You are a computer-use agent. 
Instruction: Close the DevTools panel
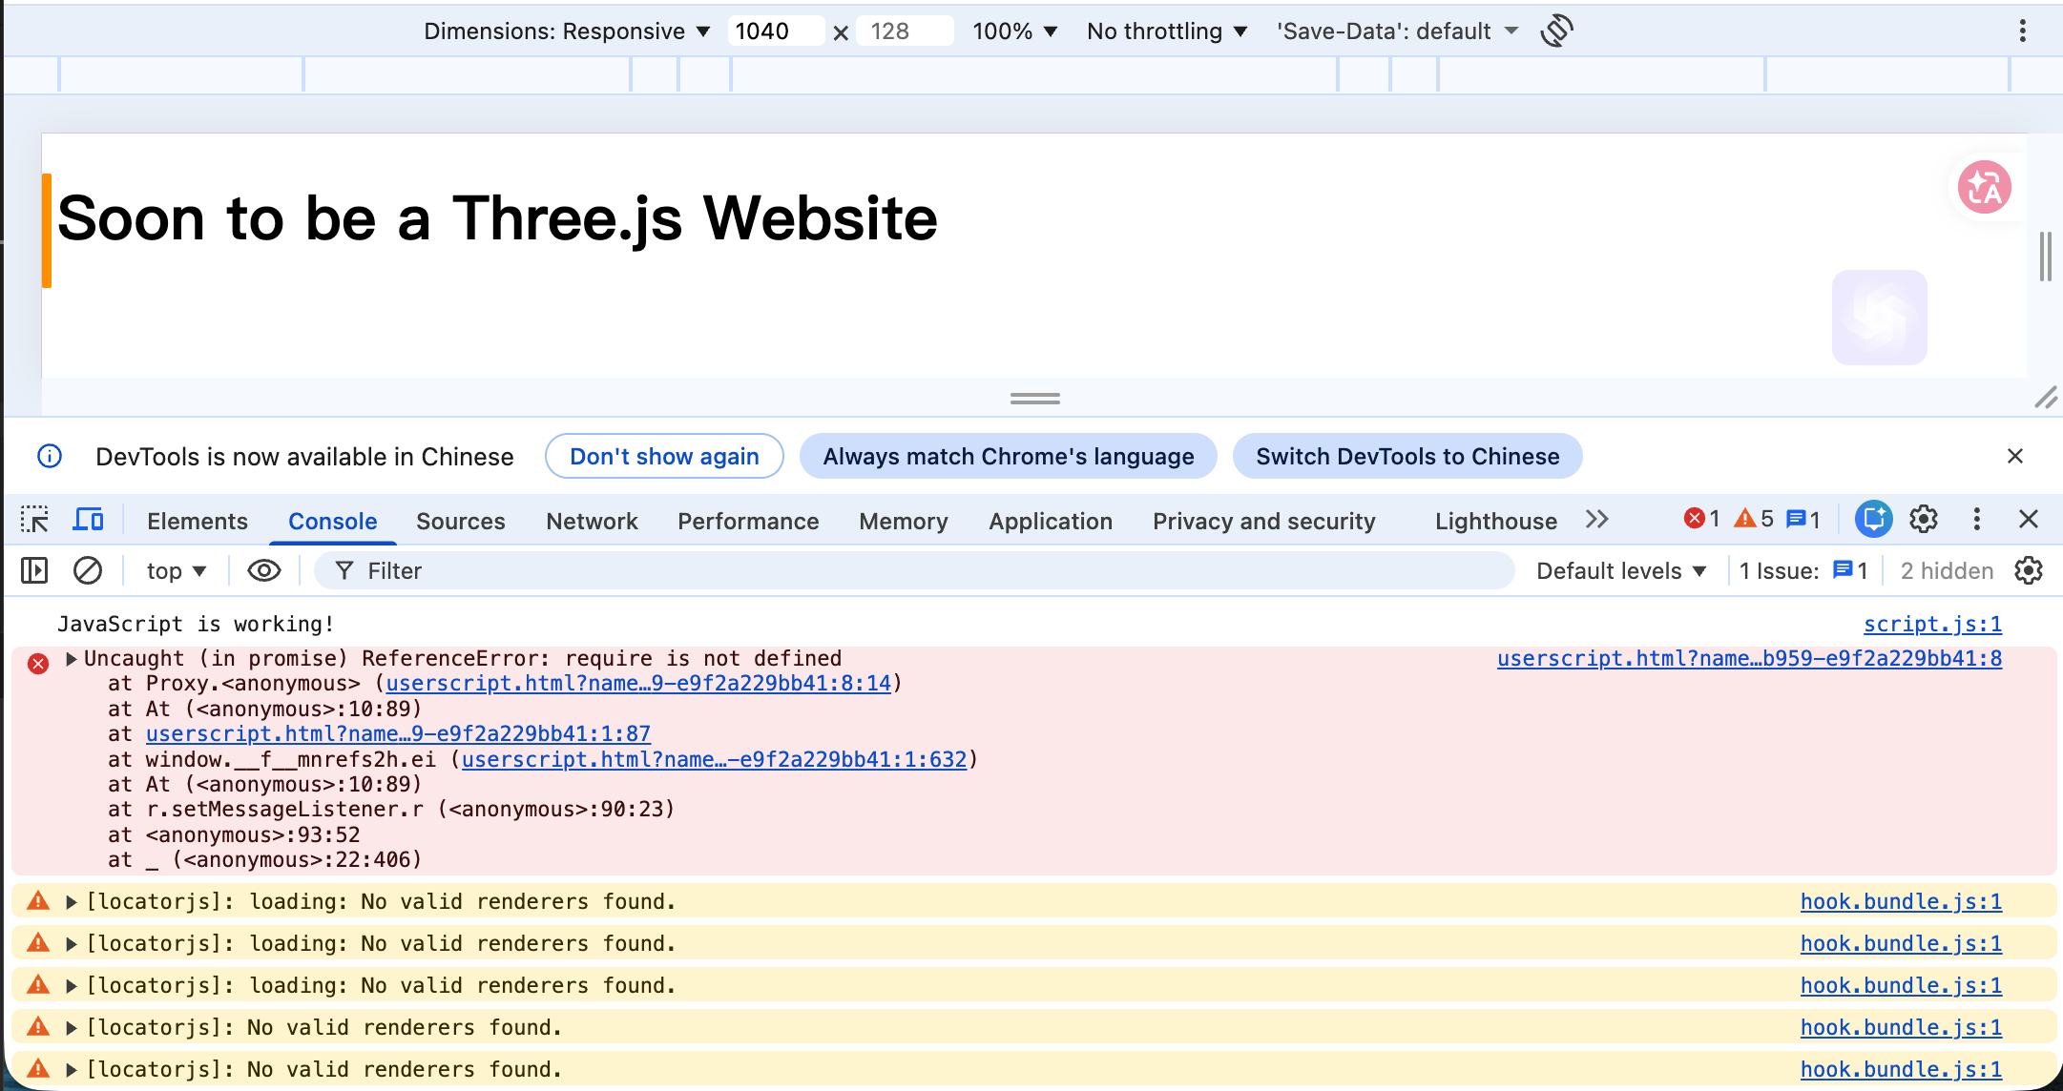2029,519
